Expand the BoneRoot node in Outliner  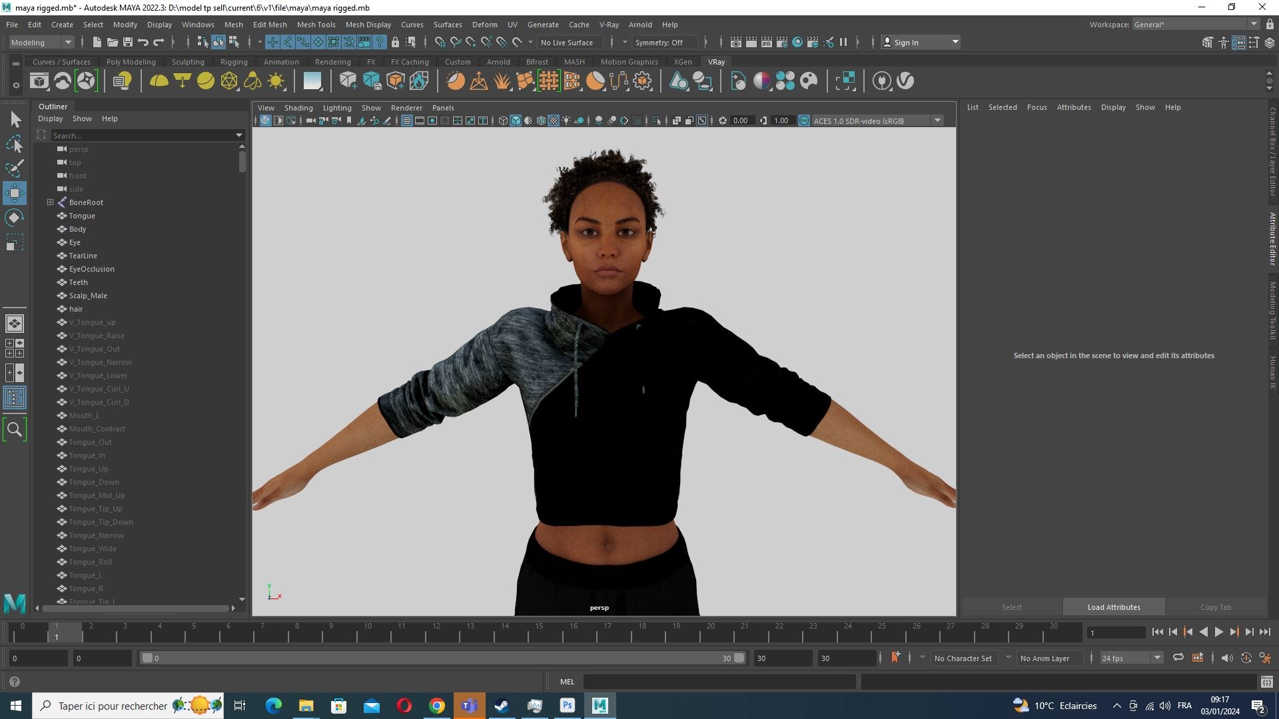50,202
